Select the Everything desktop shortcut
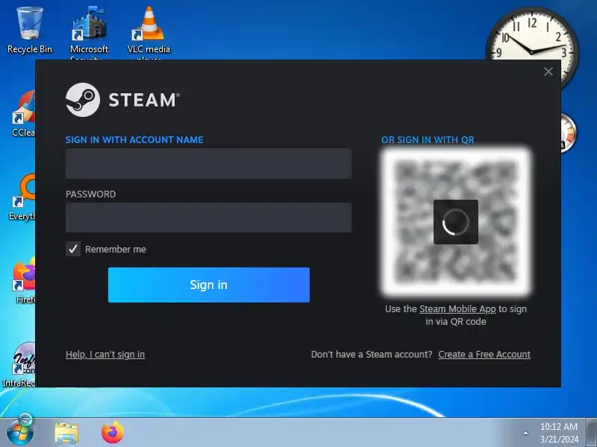The image size is (597, 447). coord(22,197)
